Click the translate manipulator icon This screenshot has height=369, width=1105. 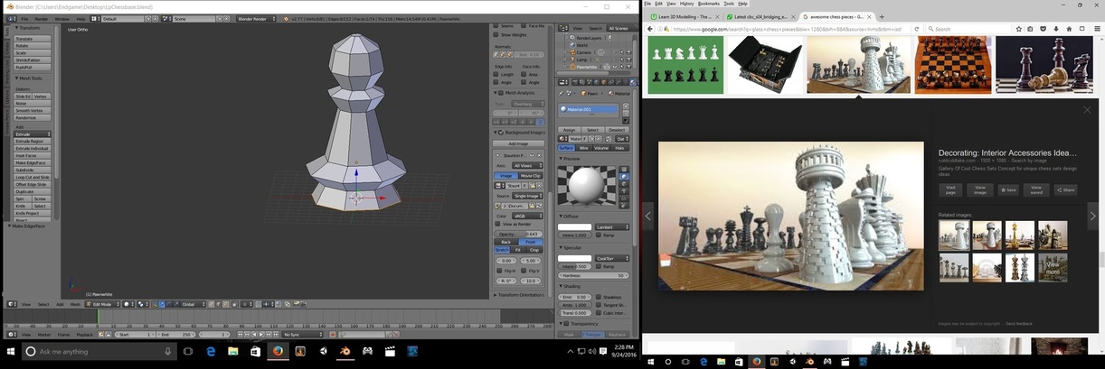pos(162,304)
